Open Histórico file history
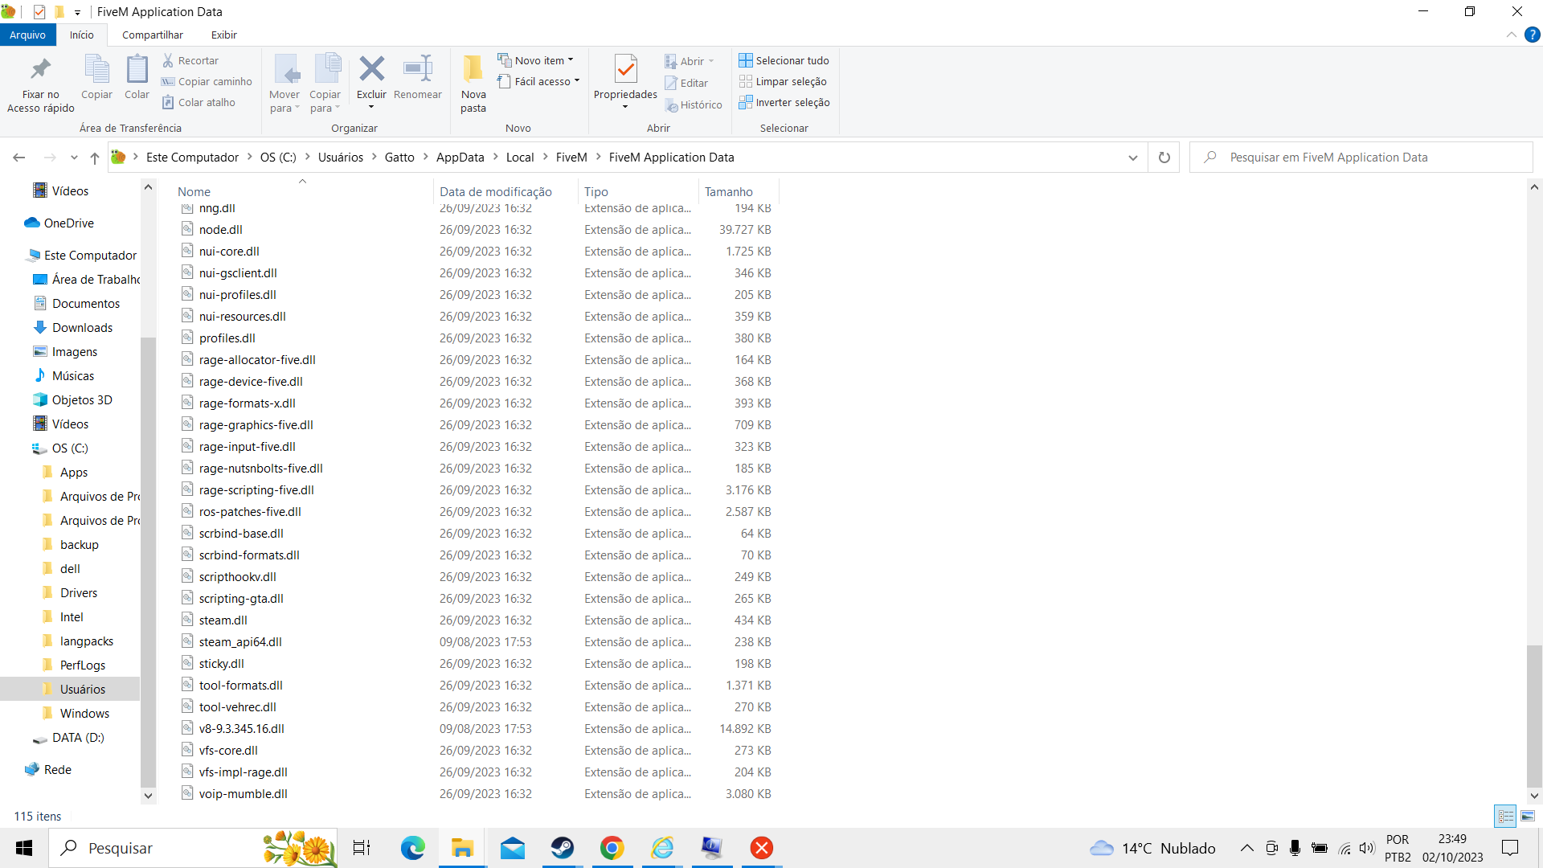This screenshot has height=868, width=1543. pyautogui.click(x=694, y=104)
